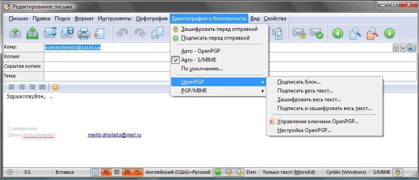Click the double-chevron icon in Кому row

coord(397,48)
